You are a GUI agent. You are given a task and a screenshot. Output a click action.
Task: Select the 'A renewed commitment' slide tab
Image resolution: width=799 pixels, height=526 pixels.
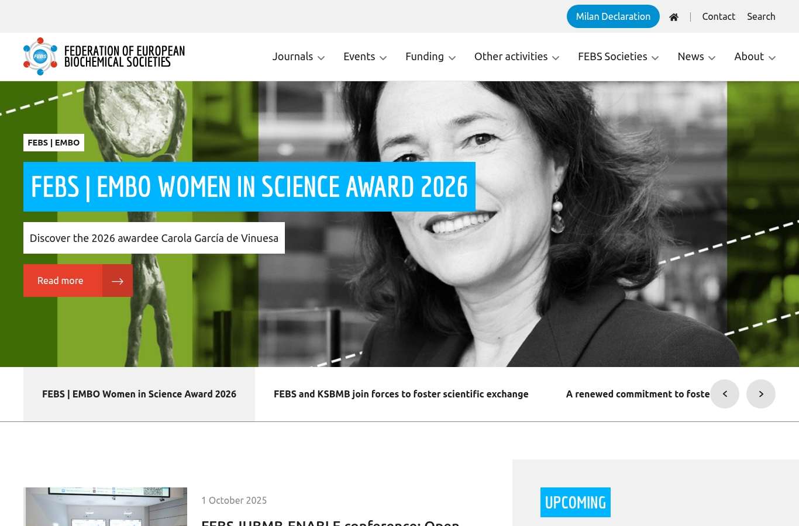636,394
